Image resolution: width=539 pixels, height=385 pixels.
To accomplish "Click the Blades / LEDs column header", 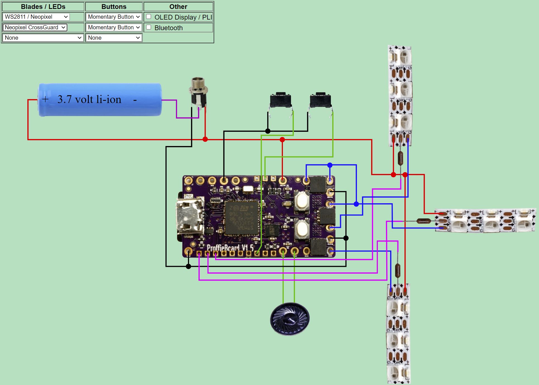I will [43, 7].
